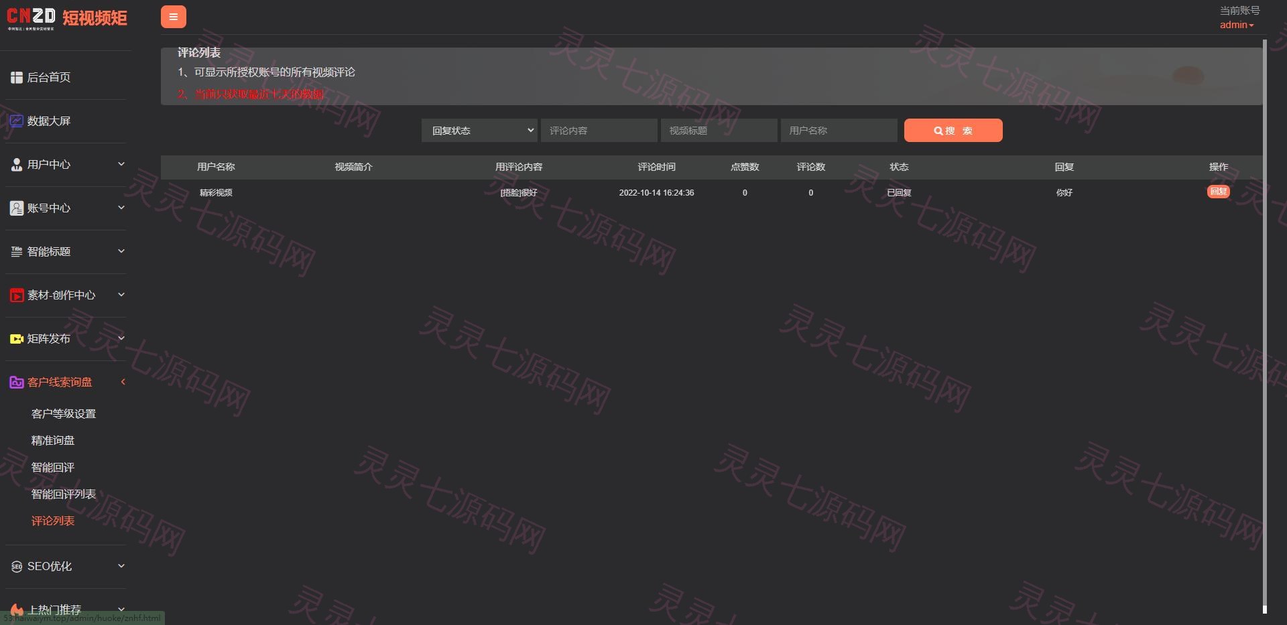This screenshot has height=625, width=1287.
Task: Open 数据大屏 page
Action: tap(49, 121)
